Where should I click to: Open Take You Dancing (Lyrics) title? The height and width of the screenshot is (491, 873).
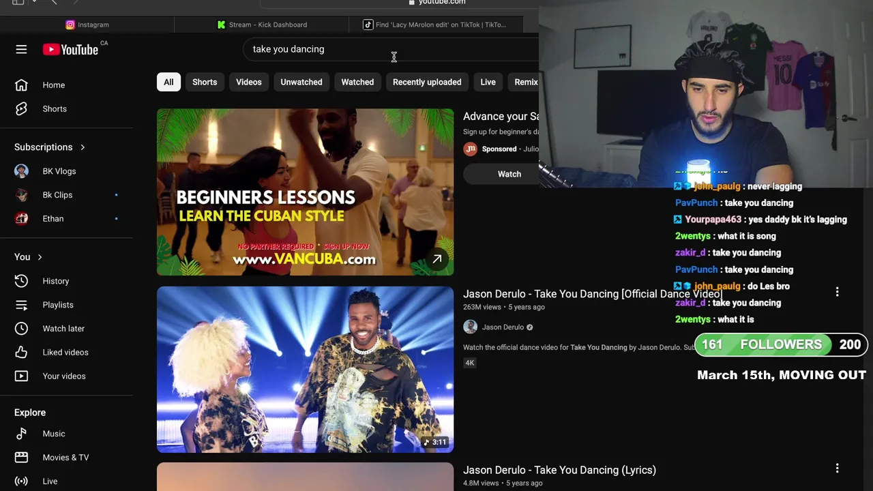(559, 470)
